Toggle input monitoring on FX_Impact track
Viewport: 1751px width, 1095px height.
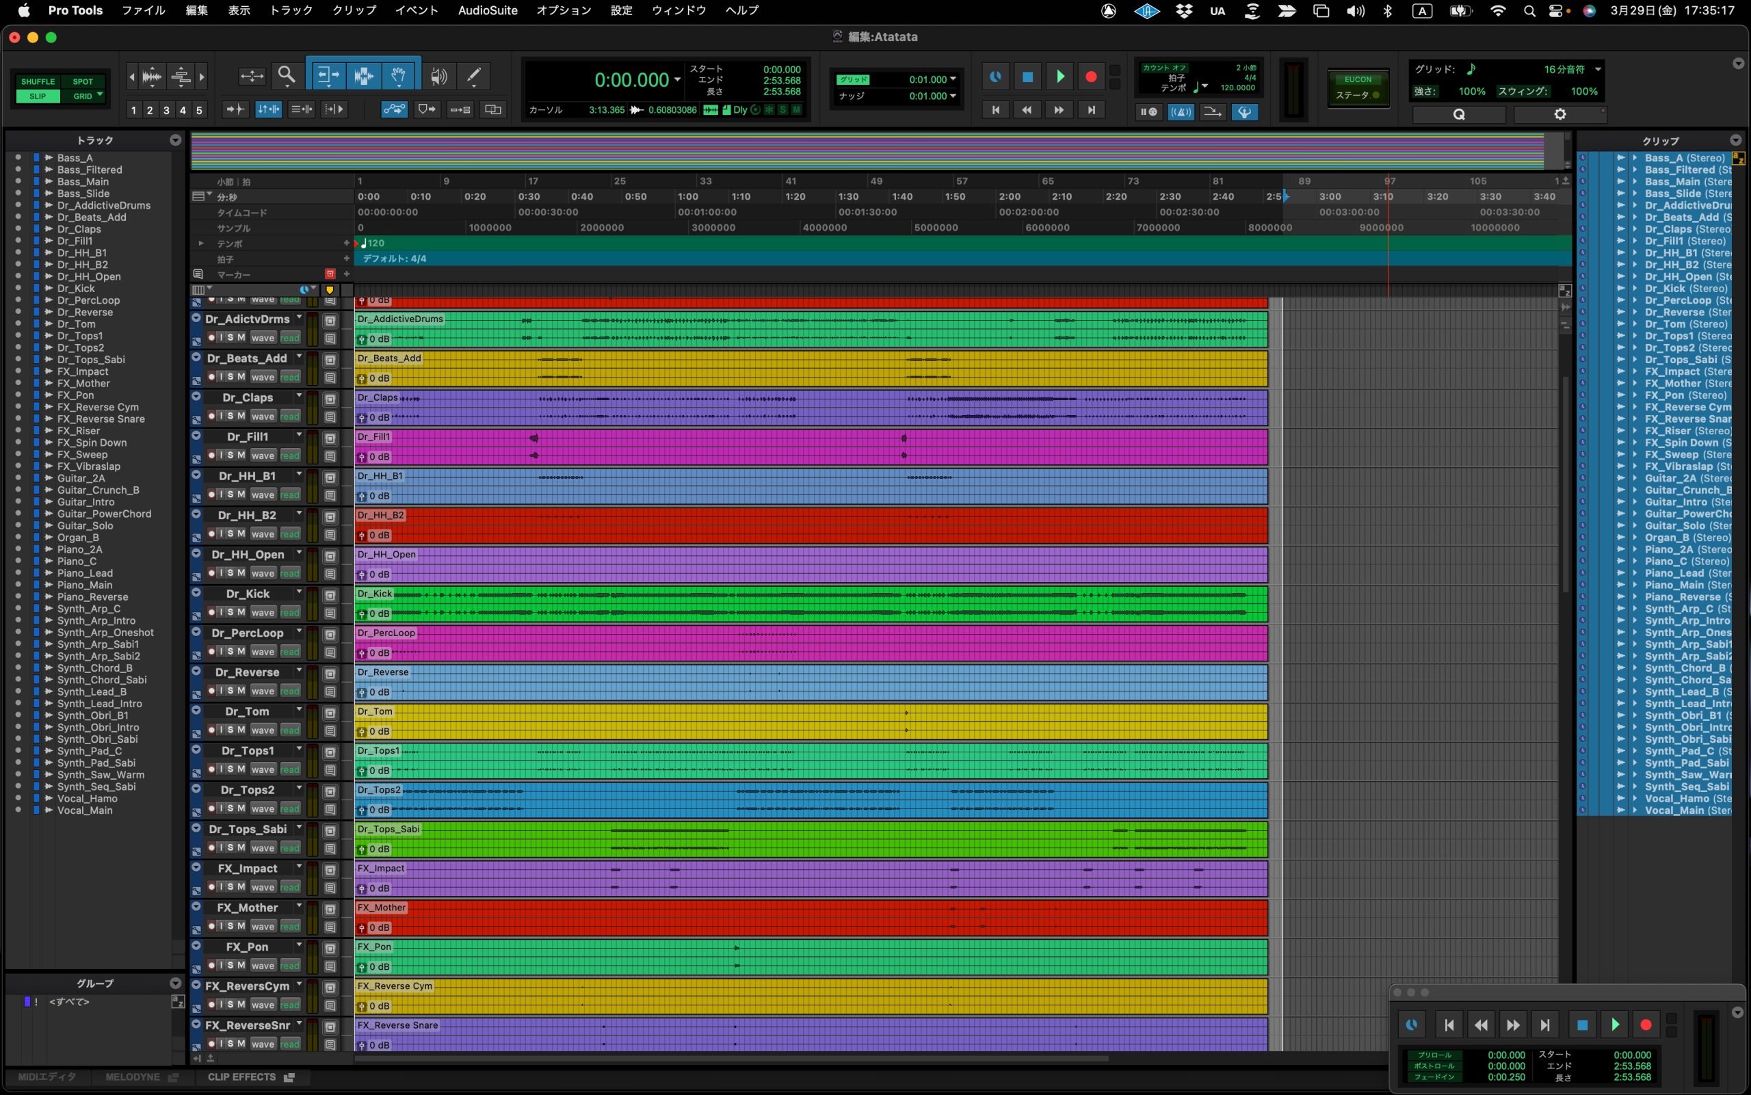[x=221, y=886]
